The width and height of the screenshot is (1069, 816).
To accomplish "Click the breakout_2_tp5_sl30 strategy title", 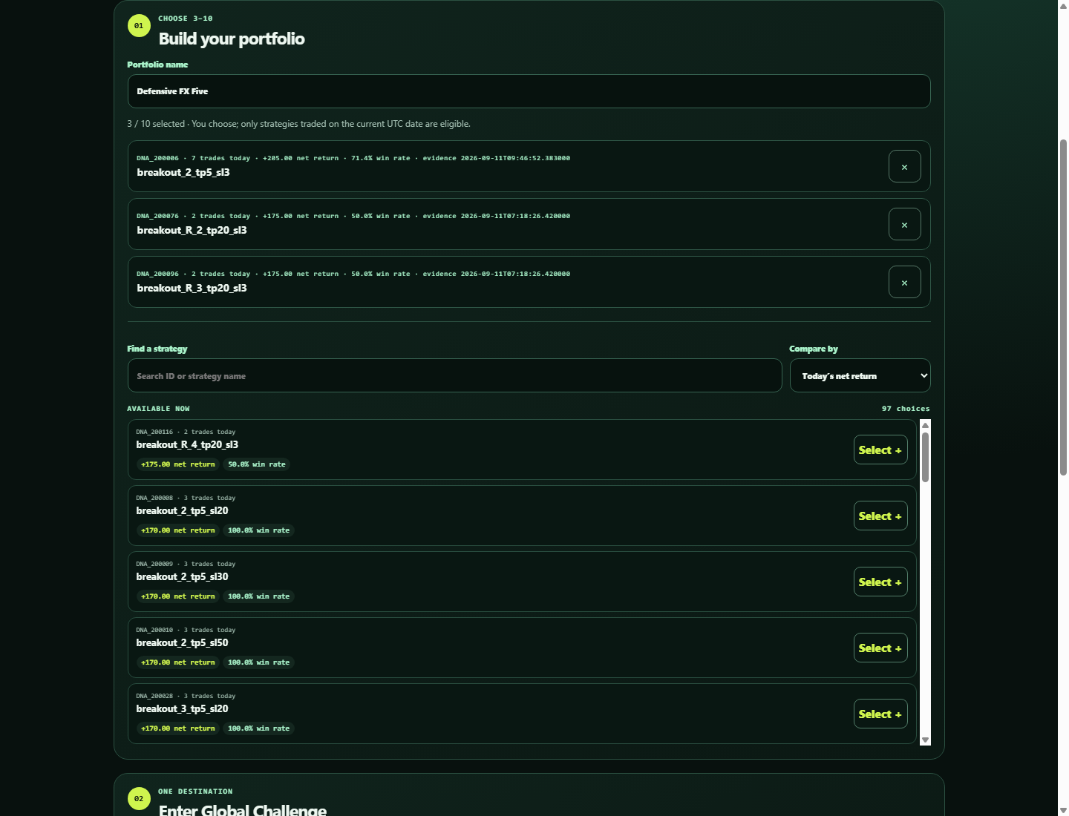I will click(182, 576).
